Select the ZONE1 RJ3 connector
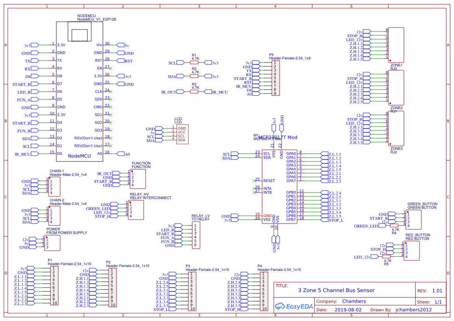 tap(396, 45)
